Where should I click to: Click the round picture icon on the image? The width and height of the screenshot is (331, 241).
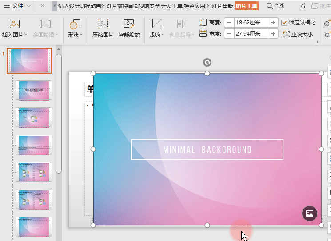coord(310,213)
